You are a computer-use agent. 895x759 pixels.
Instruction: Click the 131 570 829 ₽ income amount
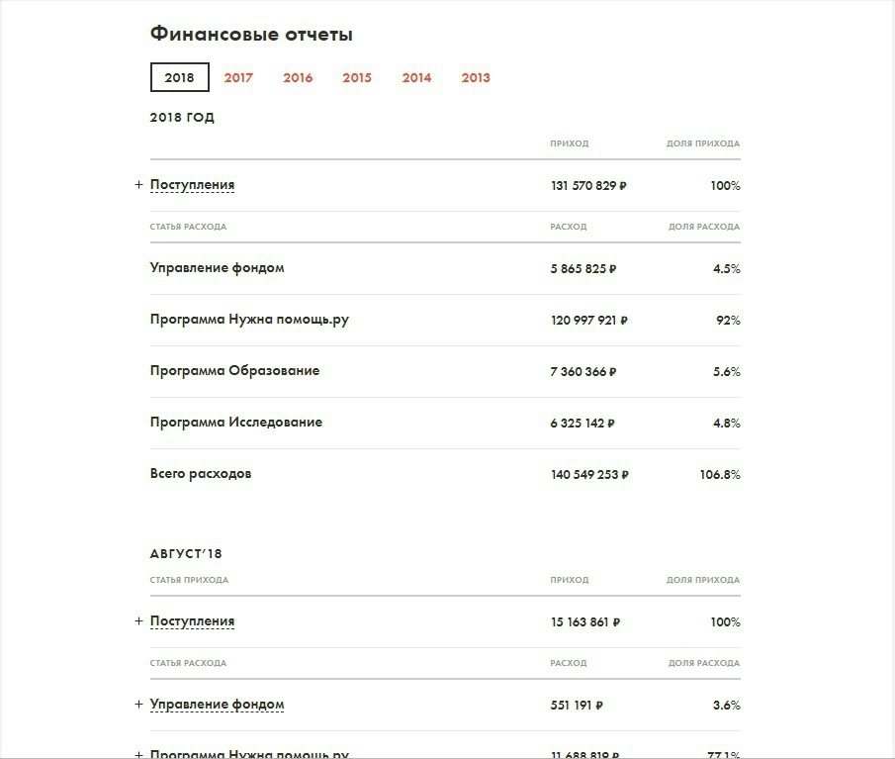click(x=588, y=186)
